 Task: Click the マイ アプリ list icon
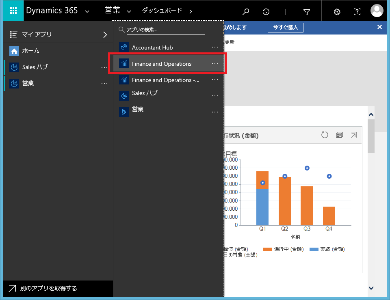click(13, 34)
